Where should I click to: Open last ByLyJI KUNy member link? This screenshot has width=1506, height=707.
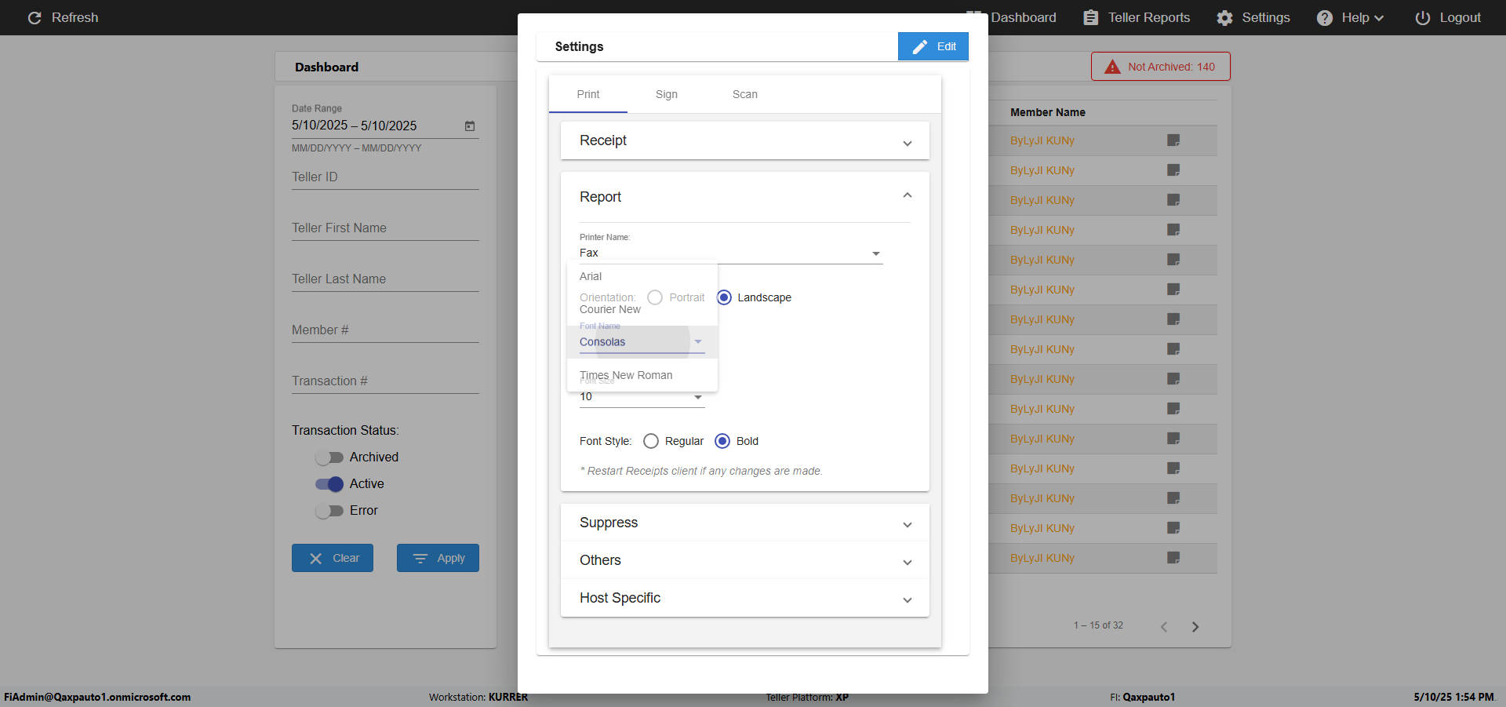(1042, 558)
